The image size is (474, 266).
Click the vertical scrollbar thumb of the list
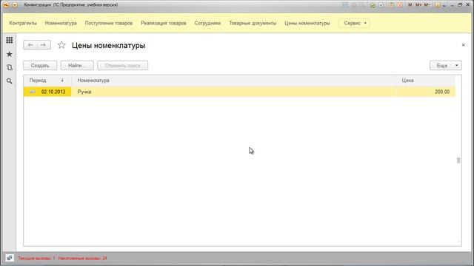[x=458, y=160]
